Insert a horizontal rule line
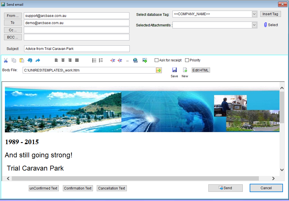The width and height of the screenshot is (289, 201). point(127,61)
